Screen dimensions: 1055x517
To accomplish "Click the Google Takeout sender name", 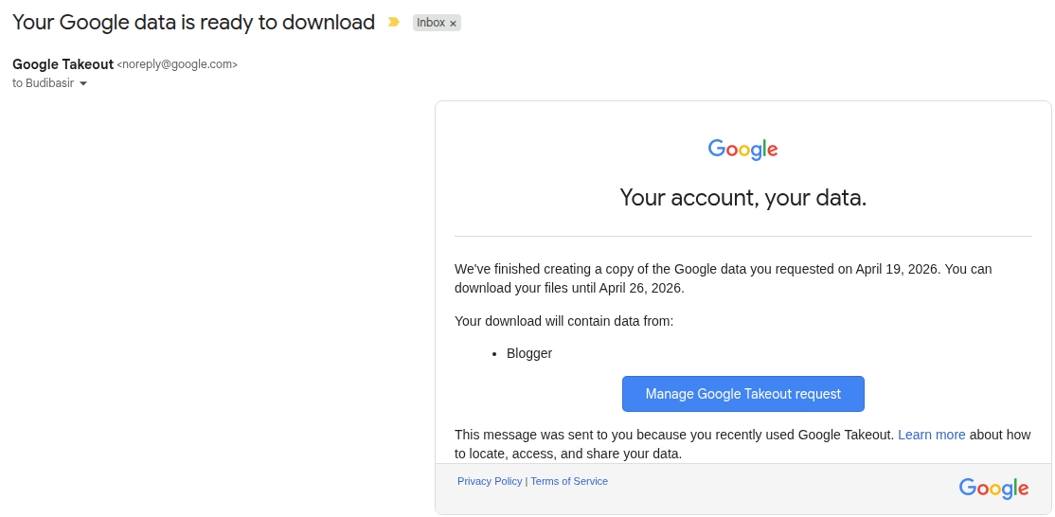I will (63, 64).
